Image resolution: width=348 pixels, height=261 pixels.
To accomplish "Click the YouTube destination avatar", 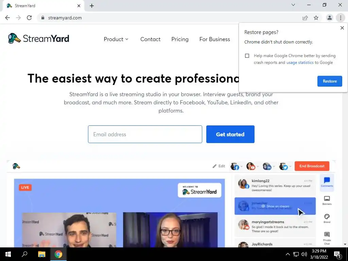I will click(251, 166).
